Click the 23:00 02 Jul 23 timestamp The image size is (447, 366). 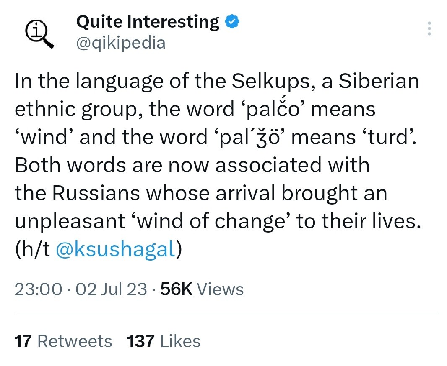coord(81,289)
